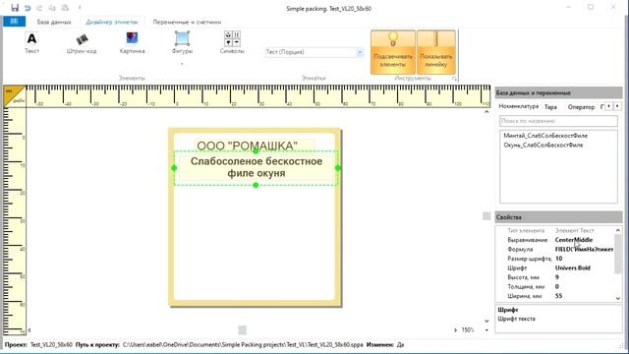Add a Штрих-код barcode element
The width and height of the screenshot is (629, 354).
(82, 43)
